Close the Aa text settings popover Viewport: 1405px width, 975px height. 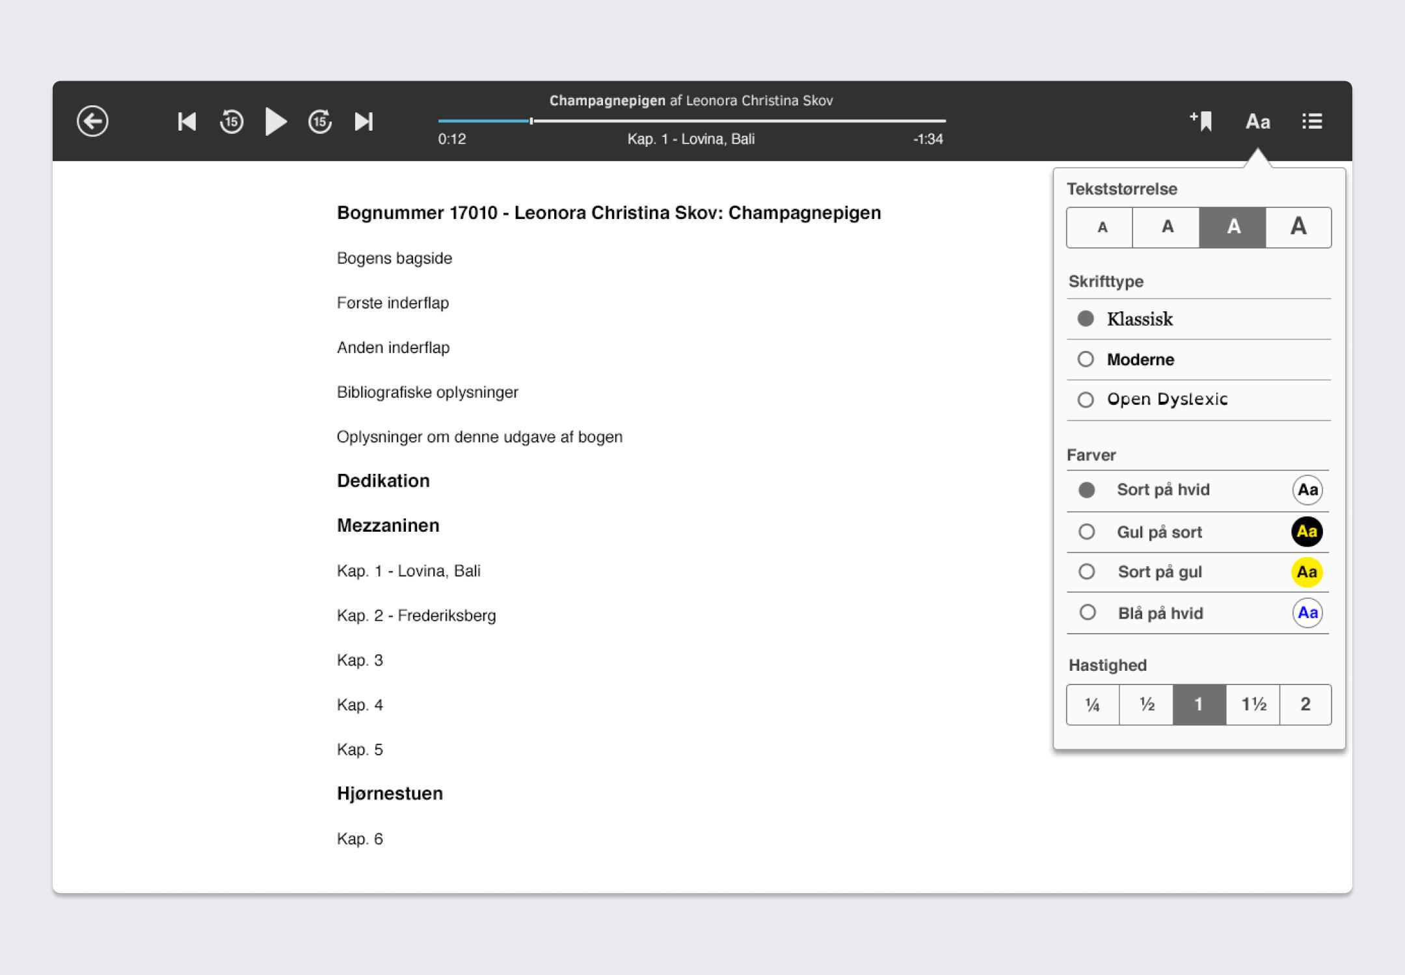point(1257,122)
